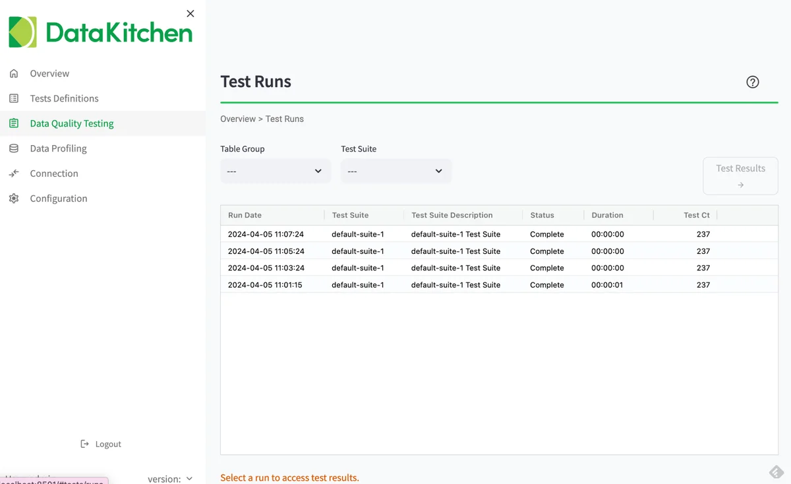Close the sidebar with the X

click(x=190, y=13)
